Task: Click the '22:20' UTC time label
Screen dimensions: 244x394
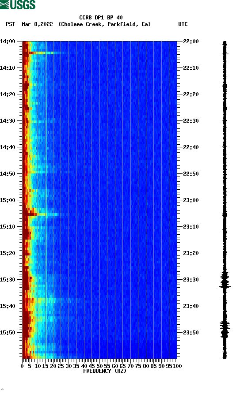Action: pyautogui.click(x=191, y=94)
